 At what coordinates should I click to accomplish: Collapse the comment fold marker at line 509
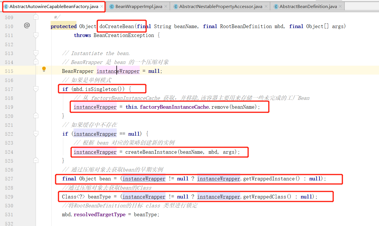pyautogui.click(x=36, y=17)
